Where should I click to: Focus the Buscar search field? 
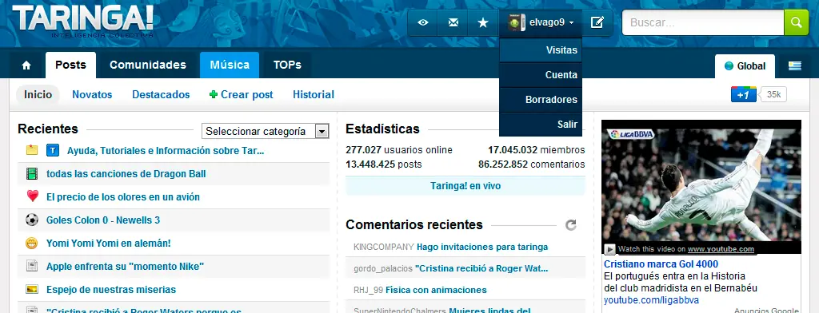click(703, 22)
